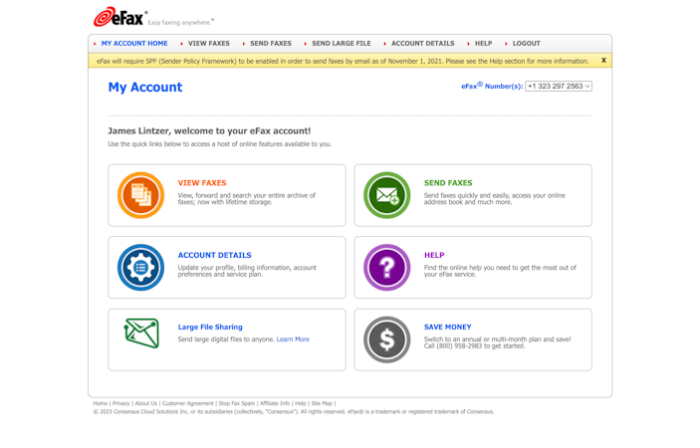700x448 pixels.
Task: Go to View Faxes in the navigation bar
Action: click(209, 43)
